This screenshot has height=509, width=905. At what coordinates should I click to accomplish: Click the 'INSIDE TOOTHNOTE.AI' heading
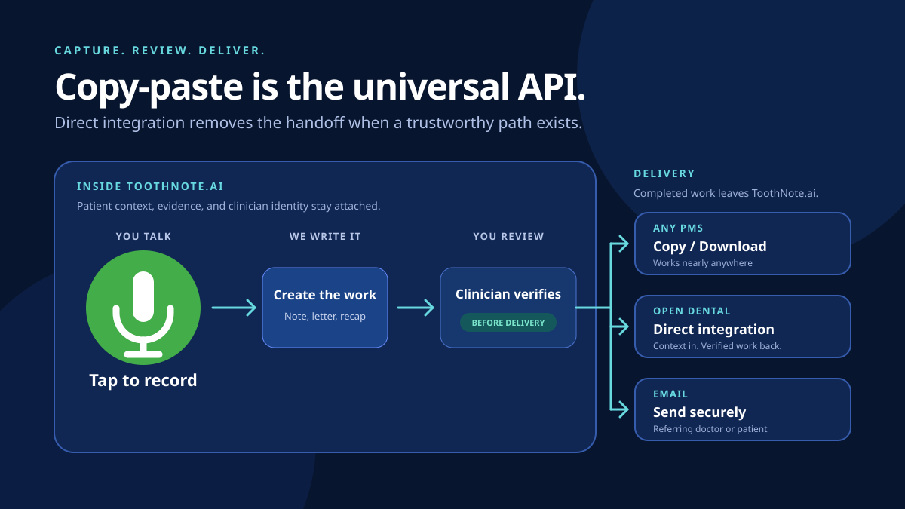pos(150,186)
